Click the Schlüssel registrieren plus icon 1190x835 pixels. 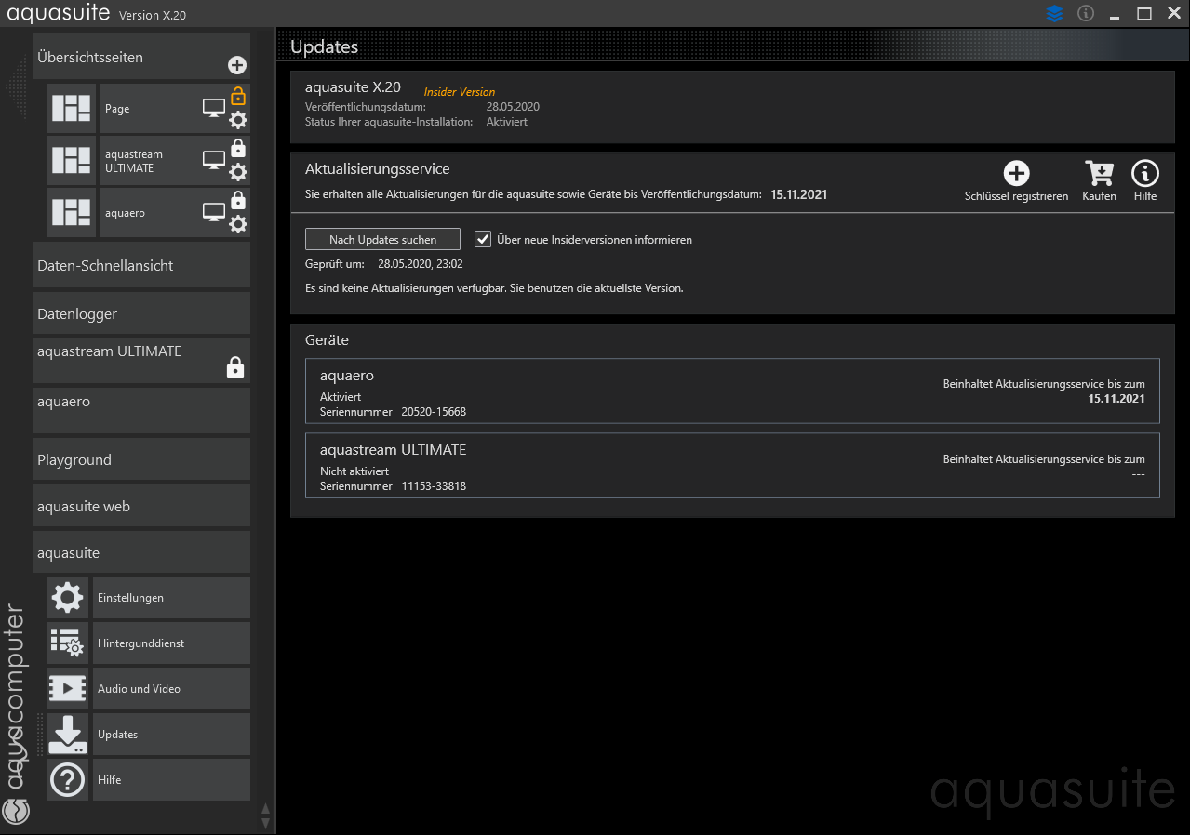(x=1016, y=174)
